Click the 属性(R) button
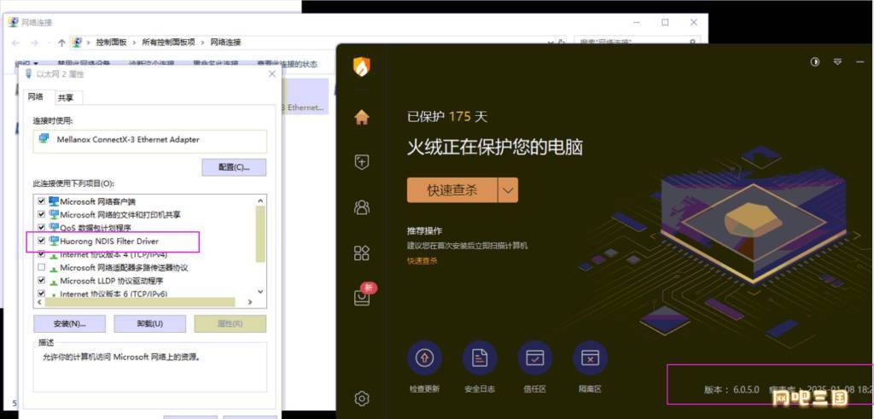 pyautogui.click(x=230, y=323)
